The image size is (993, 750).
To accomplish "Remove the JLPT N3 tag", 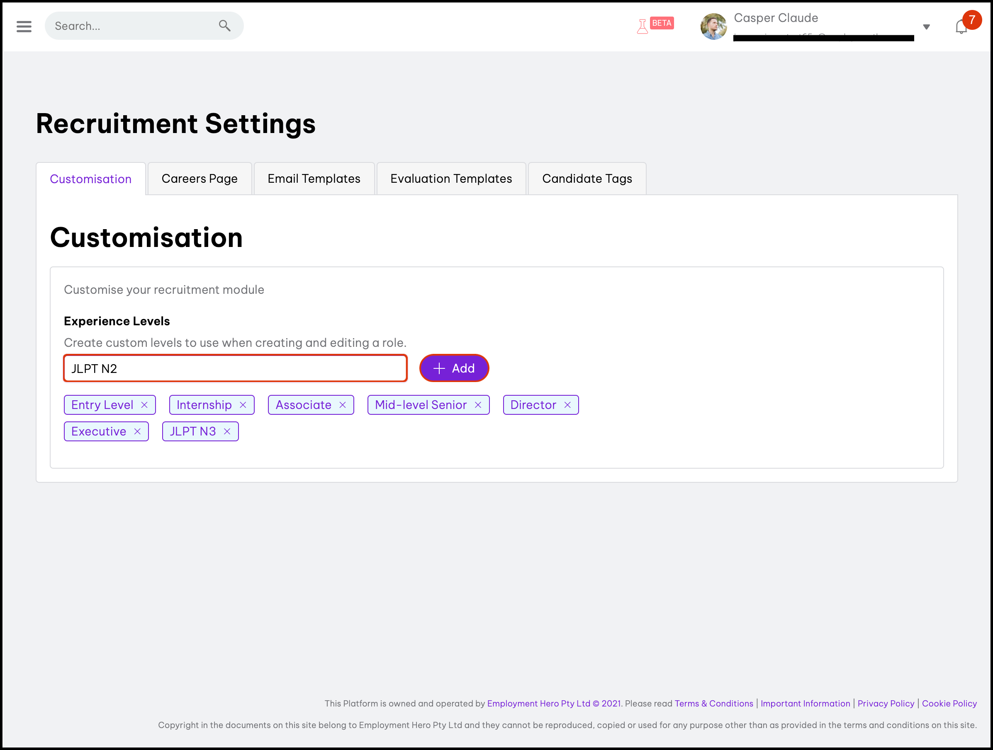I will 227,431.
